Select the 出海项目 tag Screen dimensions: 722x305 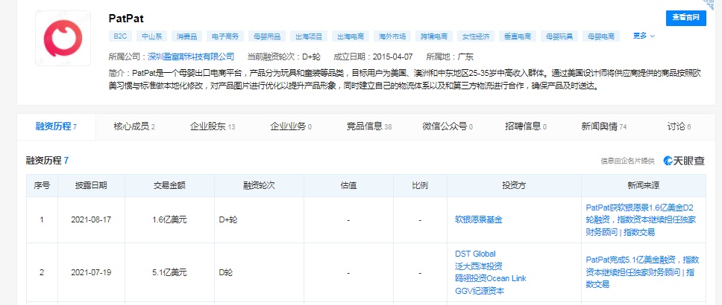tap(309, 36)
